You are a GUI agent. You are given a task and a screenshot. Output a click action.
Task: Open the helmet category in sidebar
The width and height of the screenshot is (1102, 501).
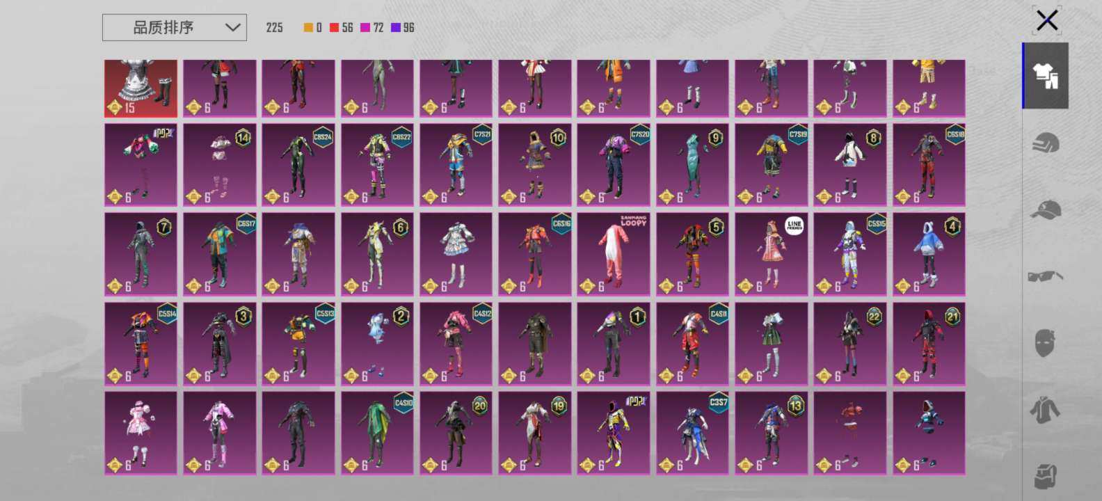point(1046,143)
